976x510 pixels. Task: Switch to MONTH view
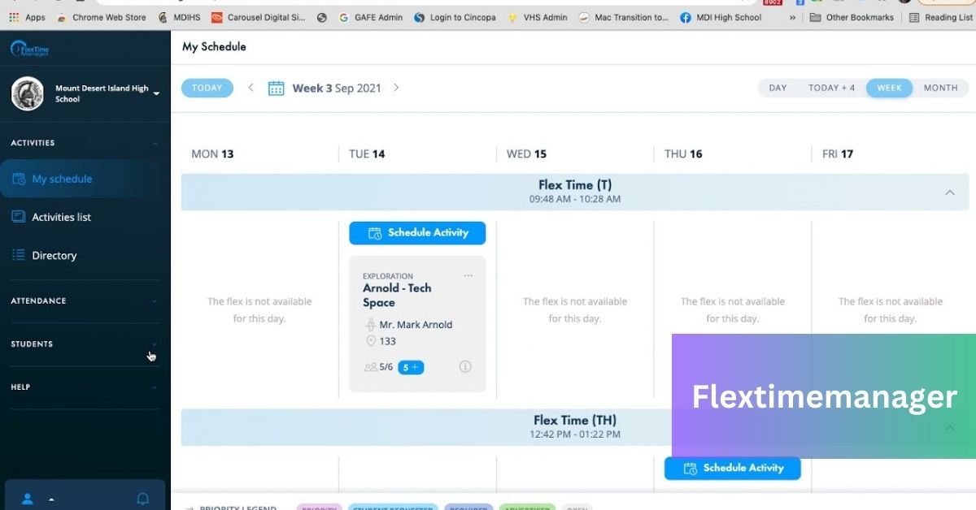(x=940, y=88)
